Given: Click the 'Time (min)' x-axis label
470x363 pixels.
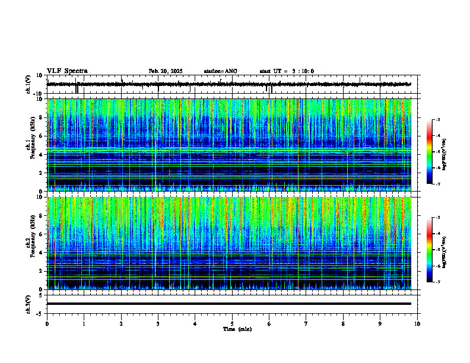Looking at the screenshot, I should pos(237,329).
